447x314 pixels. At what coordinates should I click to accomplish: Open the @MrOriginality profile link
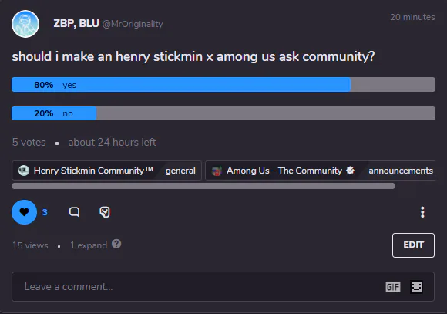click(133, 24)
